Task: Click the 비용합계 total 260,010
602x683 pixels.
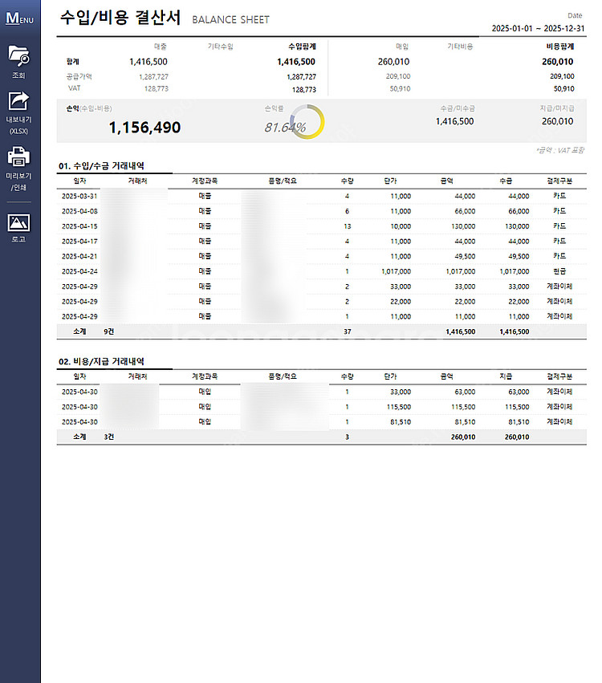Action: pyautogui.click(x=558, y=62)
